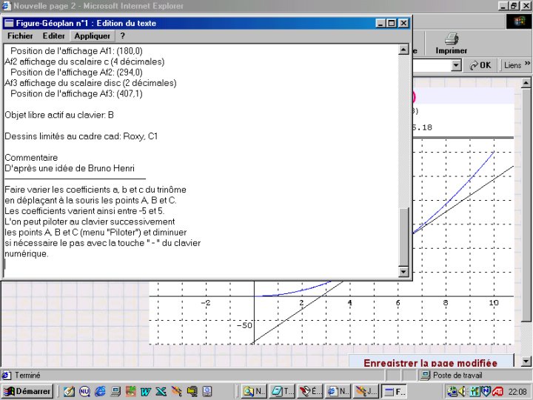Open the Fichier menu in Geoplan editor
The width and height of the screenshot is (533, 400).
click(20, 36)
